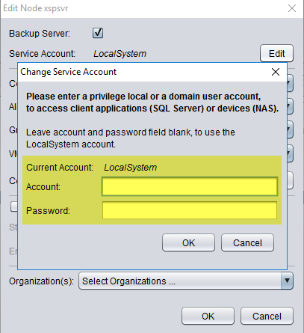This screenshot has width=304, height=333.
Task: Open the Select Organizations dropdown
Action: pyautogui.click(x=186, y=281)
